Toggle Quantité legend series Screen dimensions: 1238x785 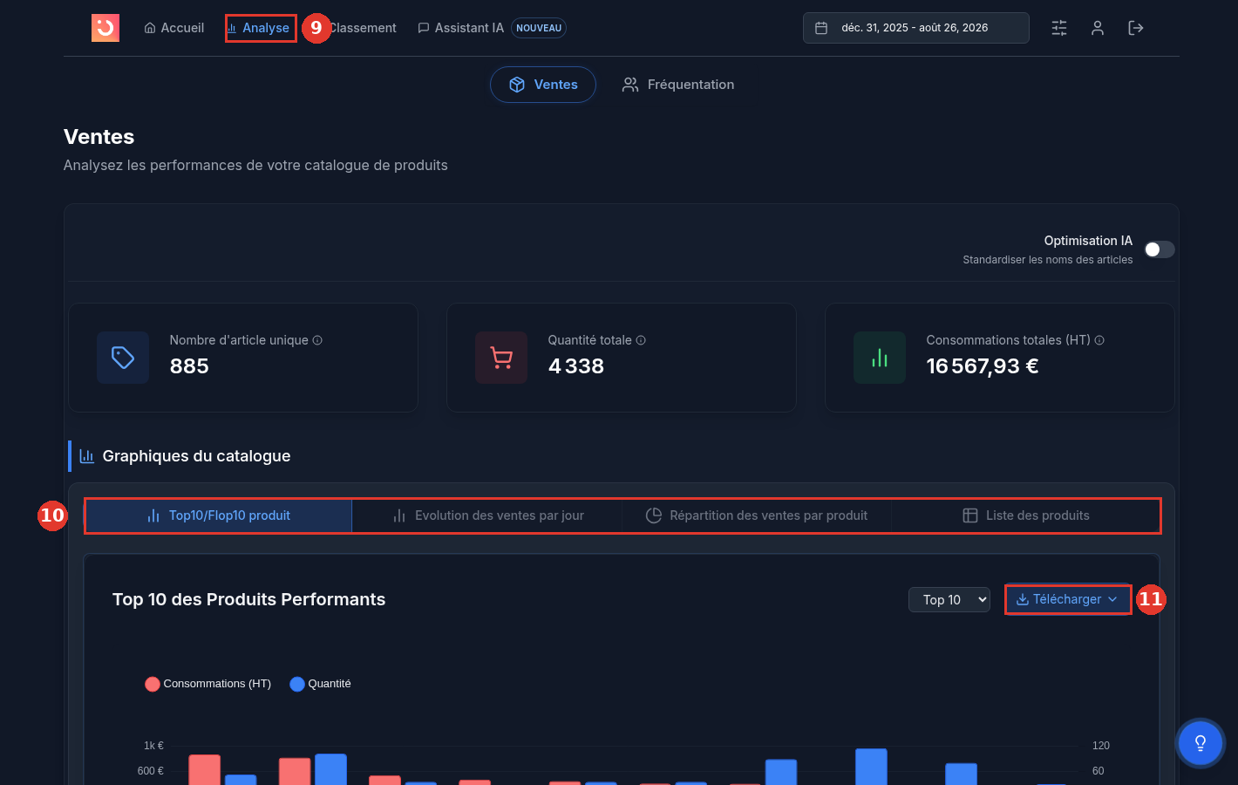(321, 684)
